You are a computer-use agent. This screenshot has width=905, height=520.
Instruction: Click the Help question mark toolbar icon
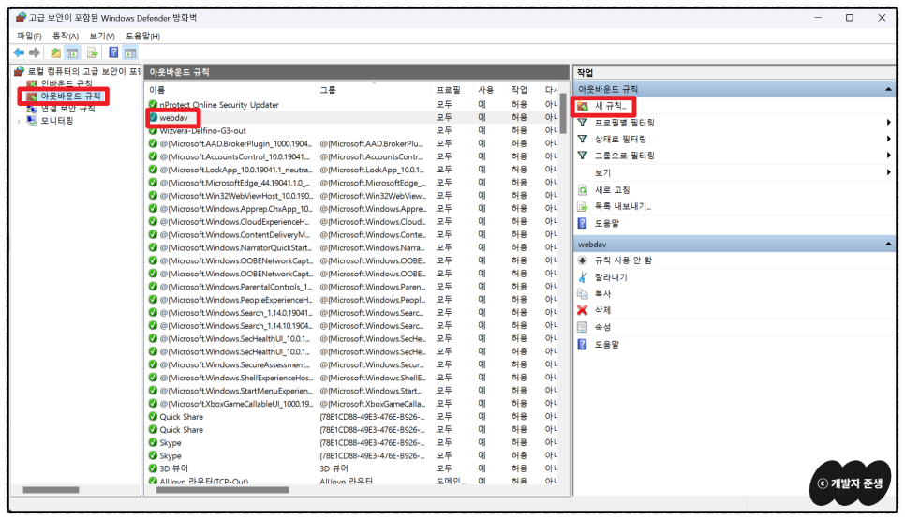click(113, 52)
